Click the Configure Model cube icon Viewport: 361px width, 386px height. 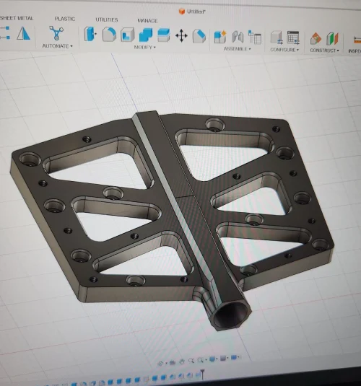click(277, 38)
